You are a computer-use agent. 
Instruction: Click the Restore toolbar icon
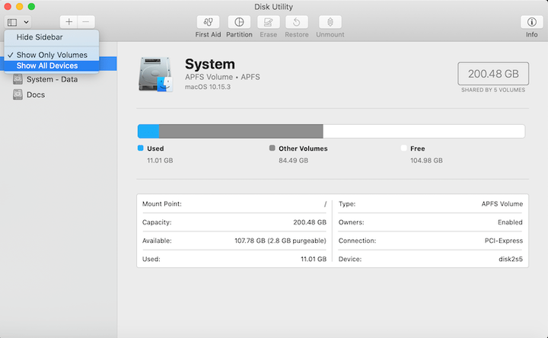pos(296,22)
